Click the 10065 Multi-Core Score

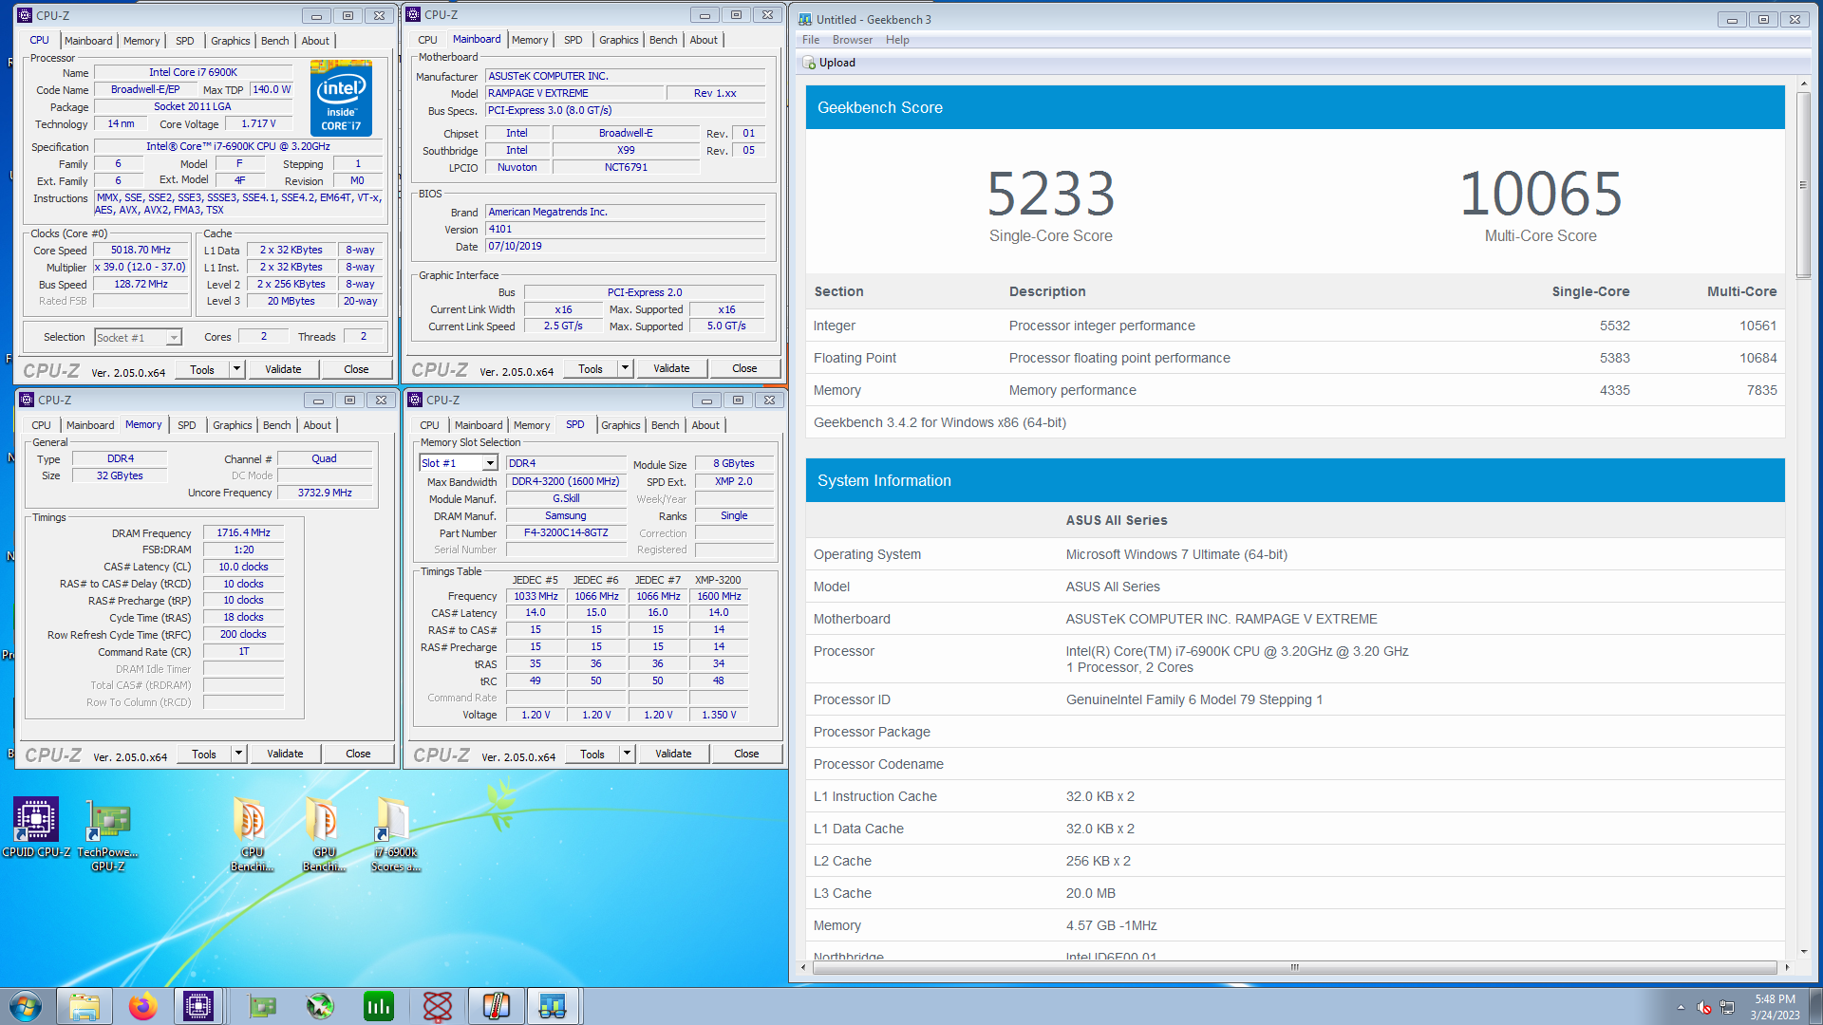point(1540,193)
